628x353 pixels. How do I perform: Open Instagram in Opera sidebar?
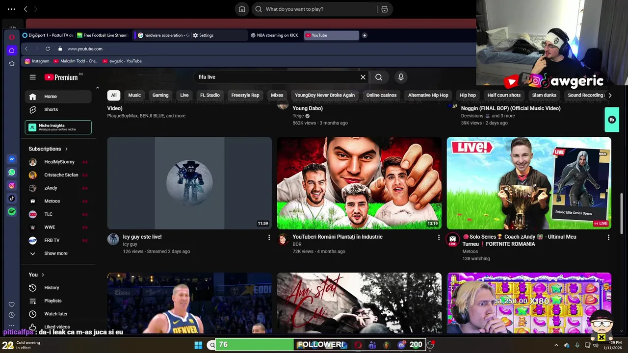tap(12, 185)
